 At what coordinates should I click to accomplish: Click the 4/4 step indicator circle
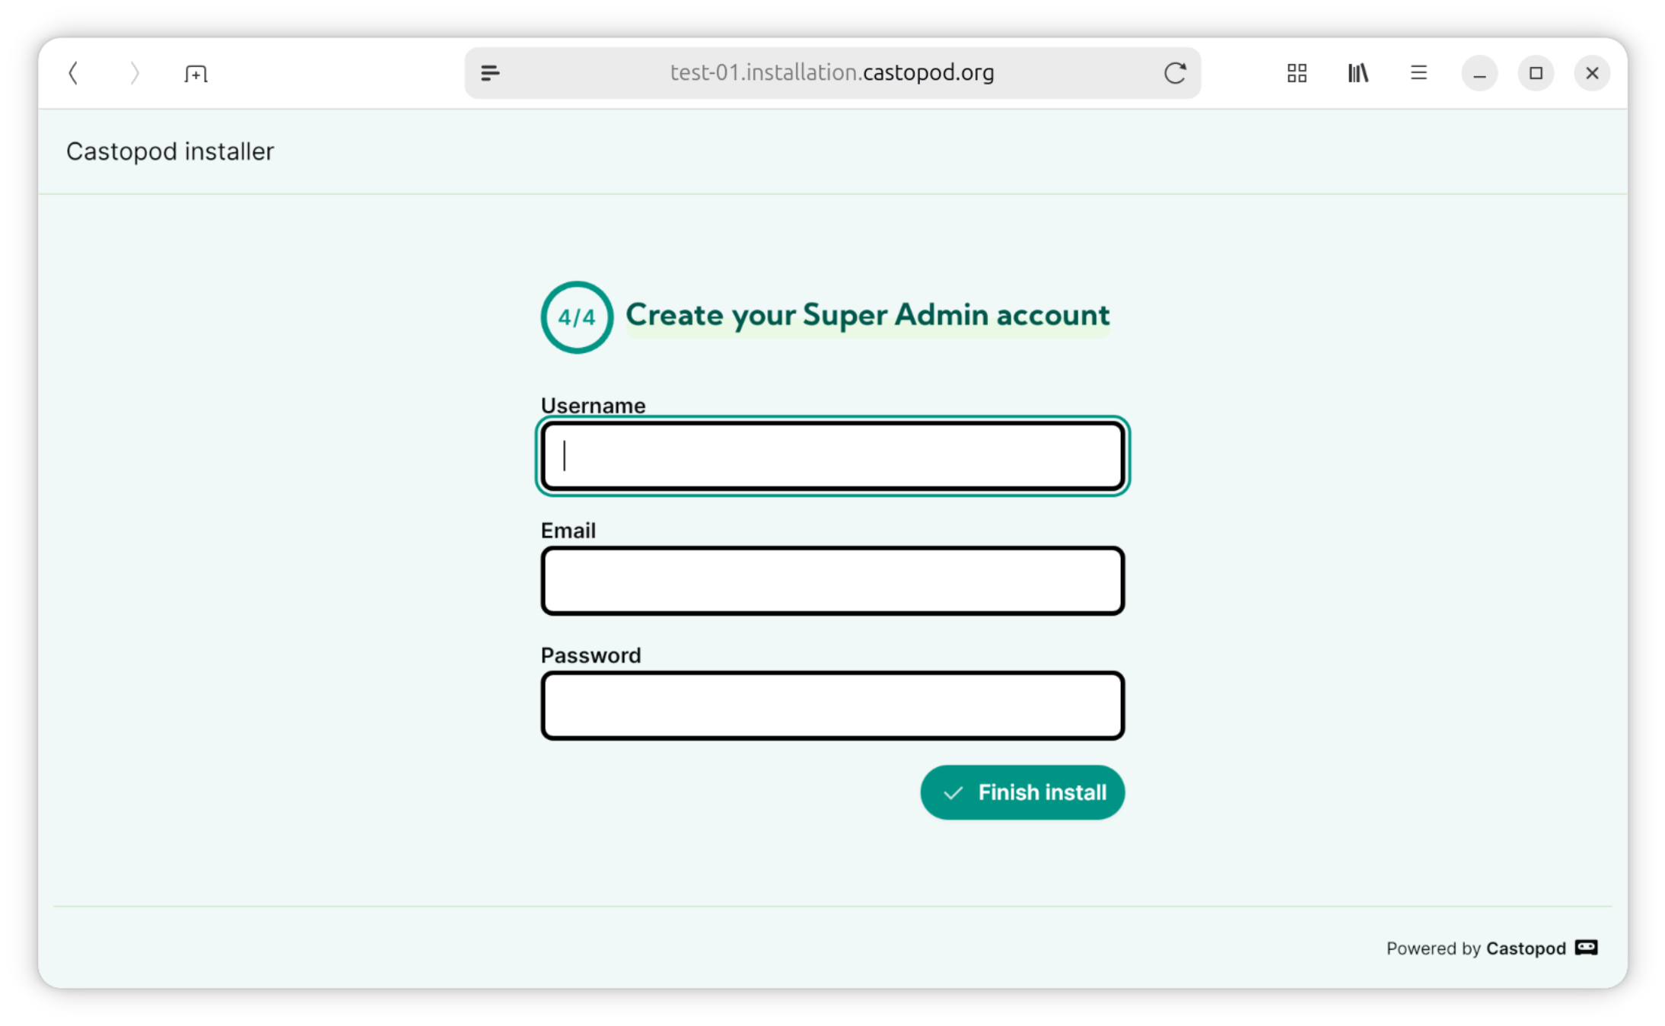(577, 317)
